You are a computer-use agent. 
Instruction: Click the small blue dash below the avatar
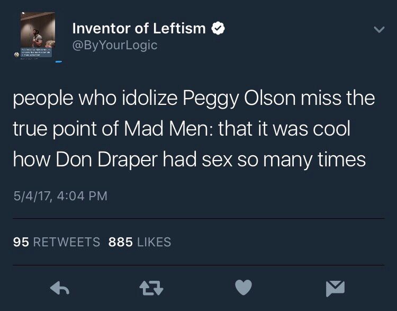[x=58, y=62]
